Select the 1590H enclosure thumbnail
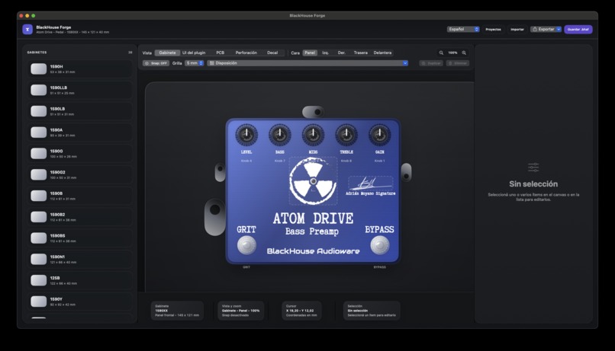 pyautogui.click(x=38, y=69)
